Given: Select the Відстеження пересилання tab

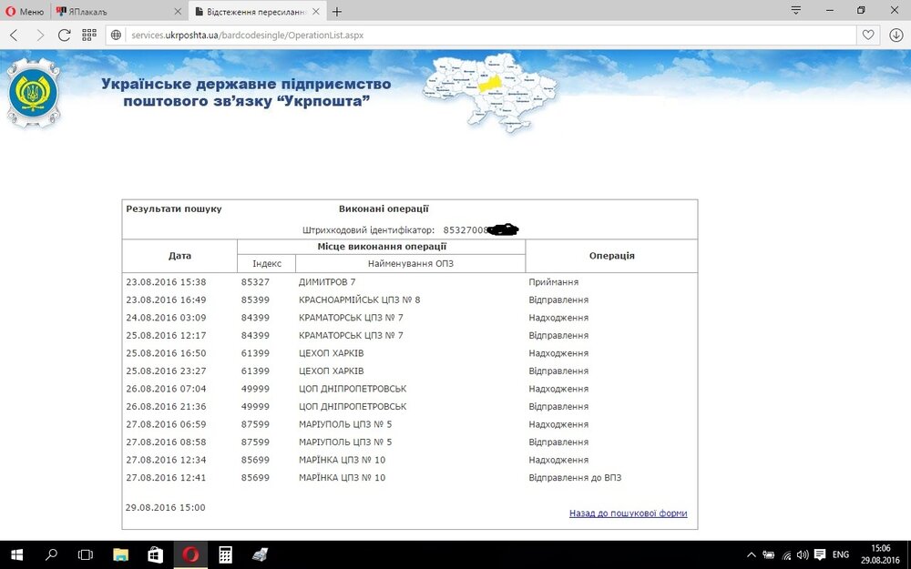Looking at the screenshot, I should tap(257, 12).
